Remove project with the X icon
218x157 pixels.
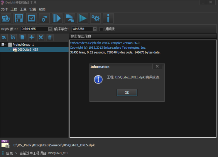[41, 37]
